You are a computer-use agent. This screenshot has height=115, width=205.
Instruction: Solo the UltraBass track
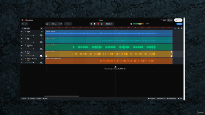22,49
